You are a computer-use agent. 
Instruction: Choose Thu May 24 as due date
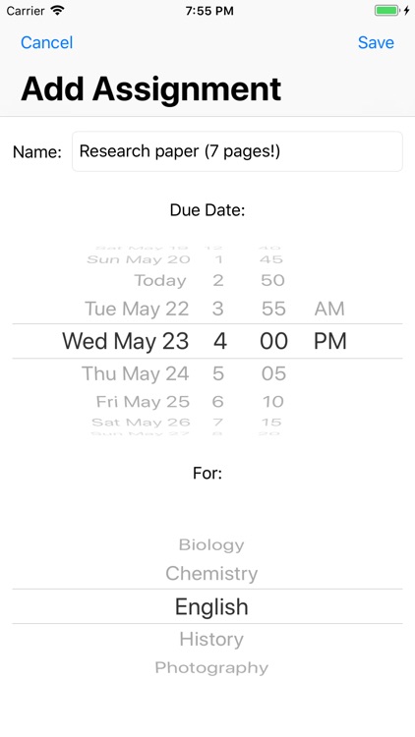click(136, 373)
